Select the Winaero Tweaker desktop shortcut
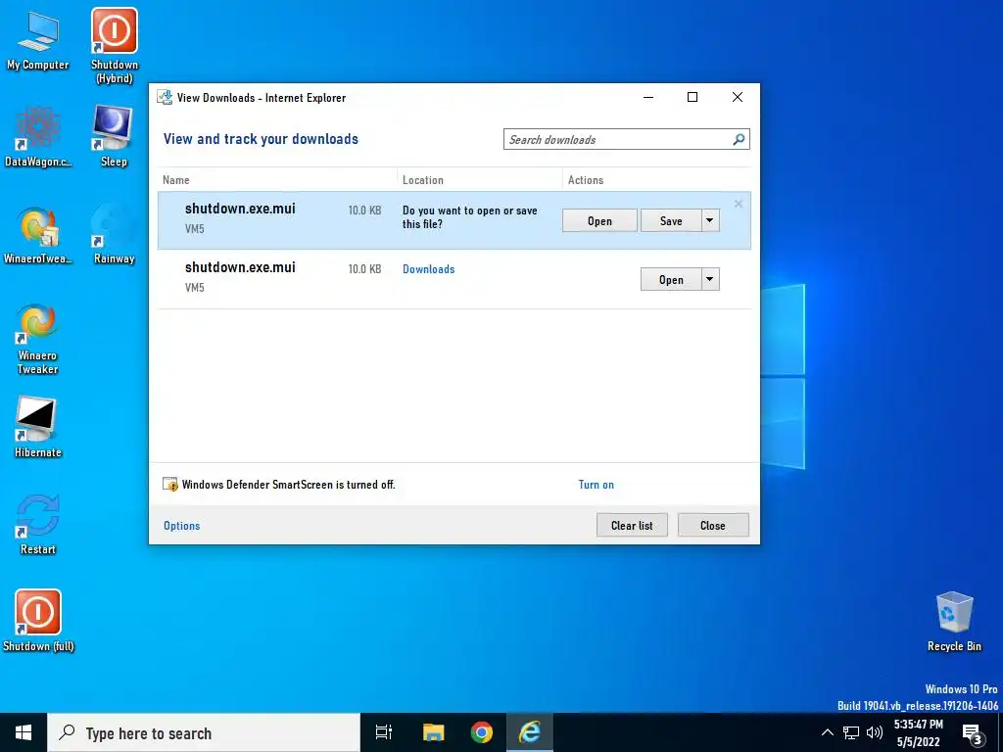Screen dimensions: 1003x752 [38, 339]
